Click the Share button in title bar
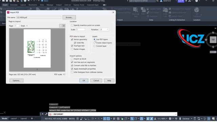217x122 pixels. [44, 1]
